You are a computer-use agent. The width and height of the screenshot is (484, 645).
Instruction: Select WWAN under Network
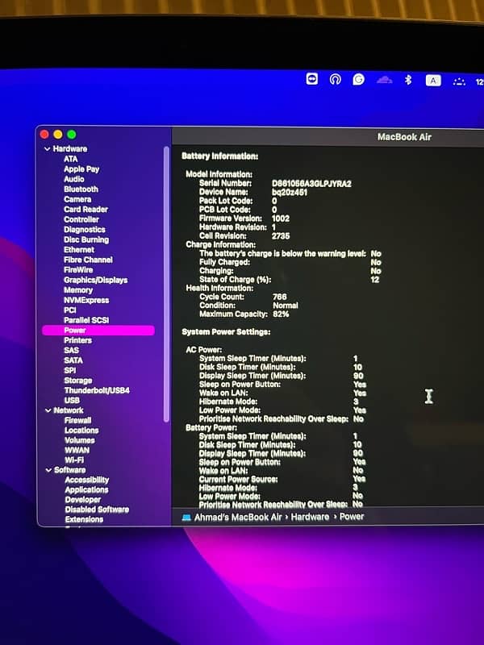click(x=77, y=450)
